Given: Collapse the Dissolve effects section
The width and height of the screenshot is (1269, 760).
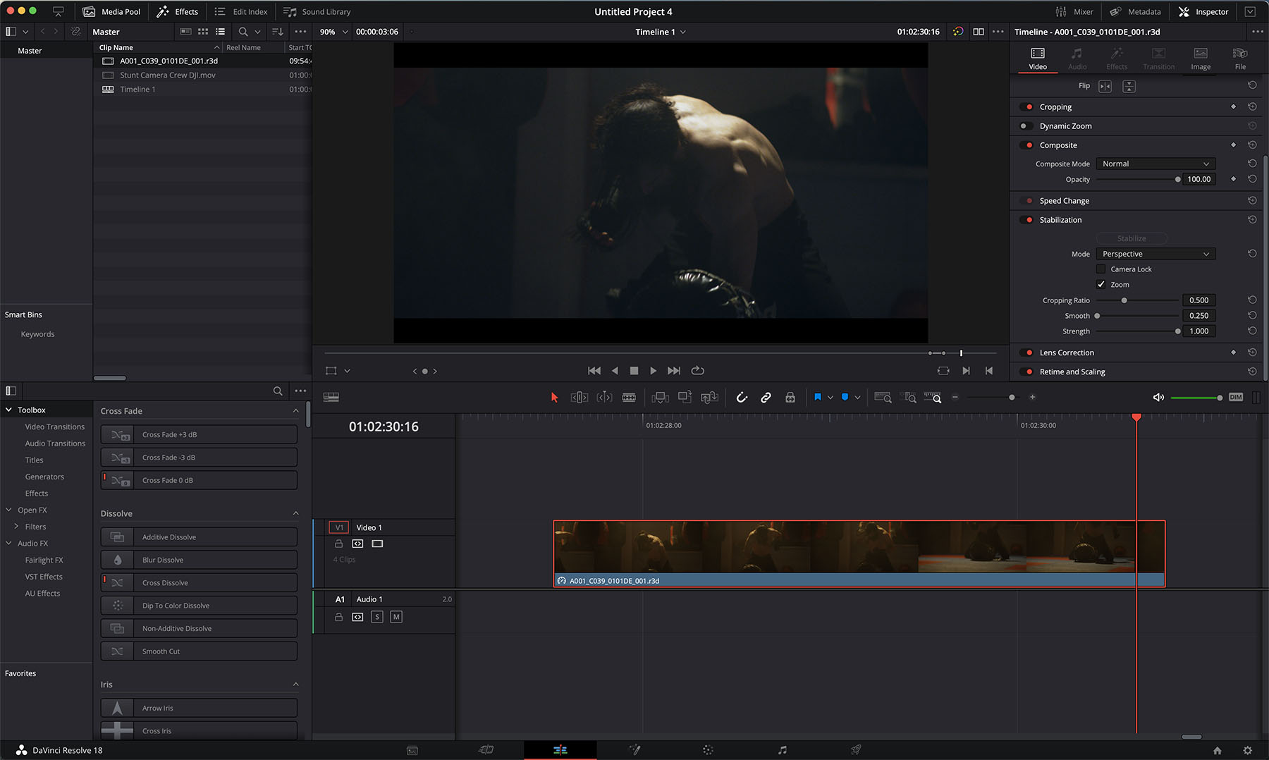Looking at the screenshot, I should [295, 513].
